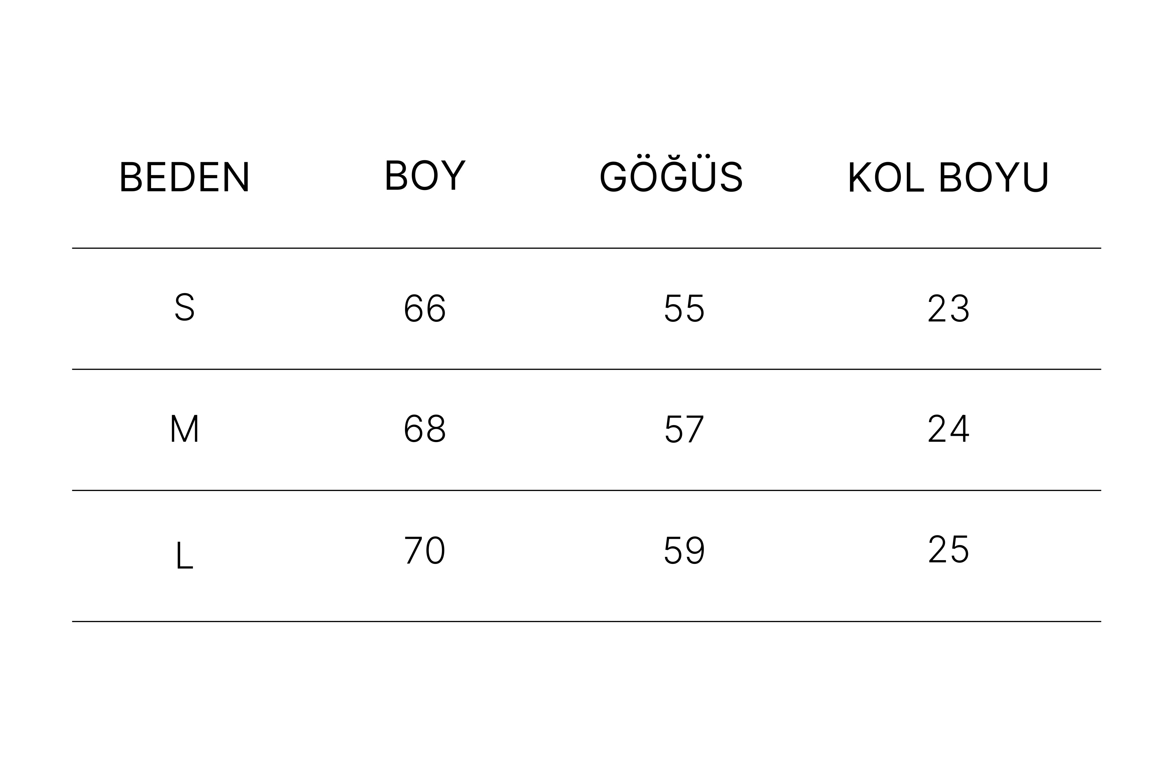Click the size S row label
Image resolution: width=1163 pixels, height=775 pixels.
click(185, 307)
